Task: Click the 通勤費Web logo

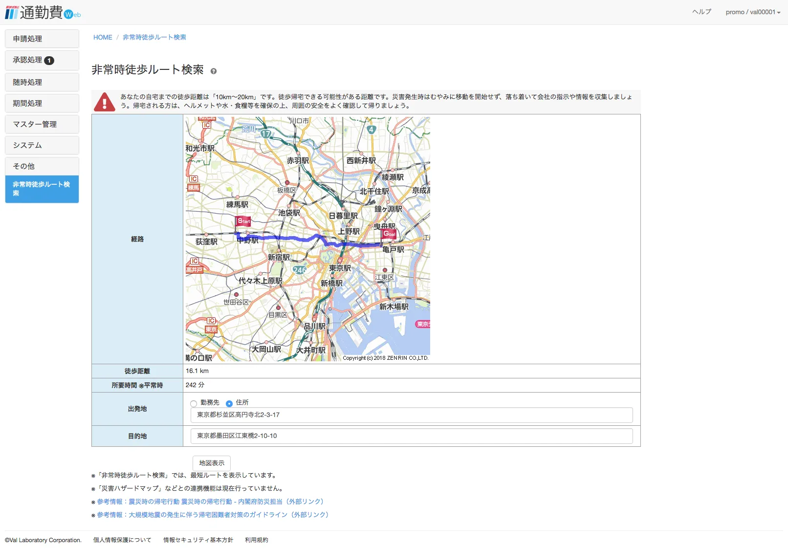Action: click(43, 12)
